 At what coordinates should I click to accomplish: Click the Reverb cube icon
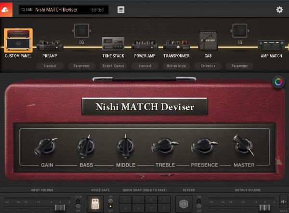tap(184, 204)
